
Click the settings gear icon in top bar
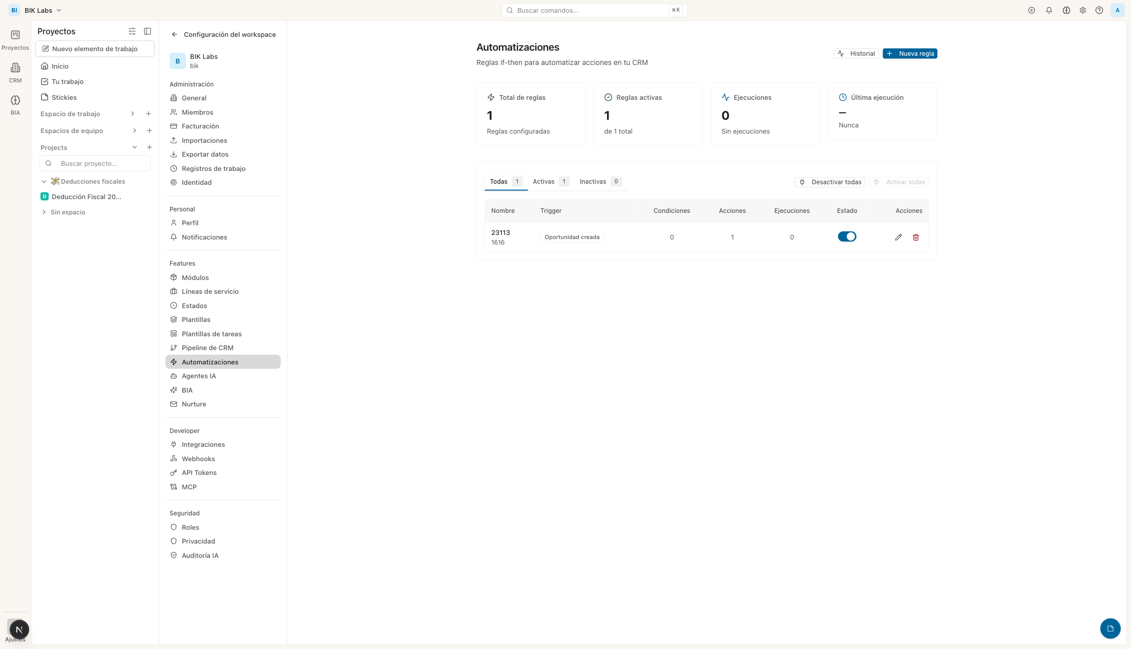(x=1082, y=10)
